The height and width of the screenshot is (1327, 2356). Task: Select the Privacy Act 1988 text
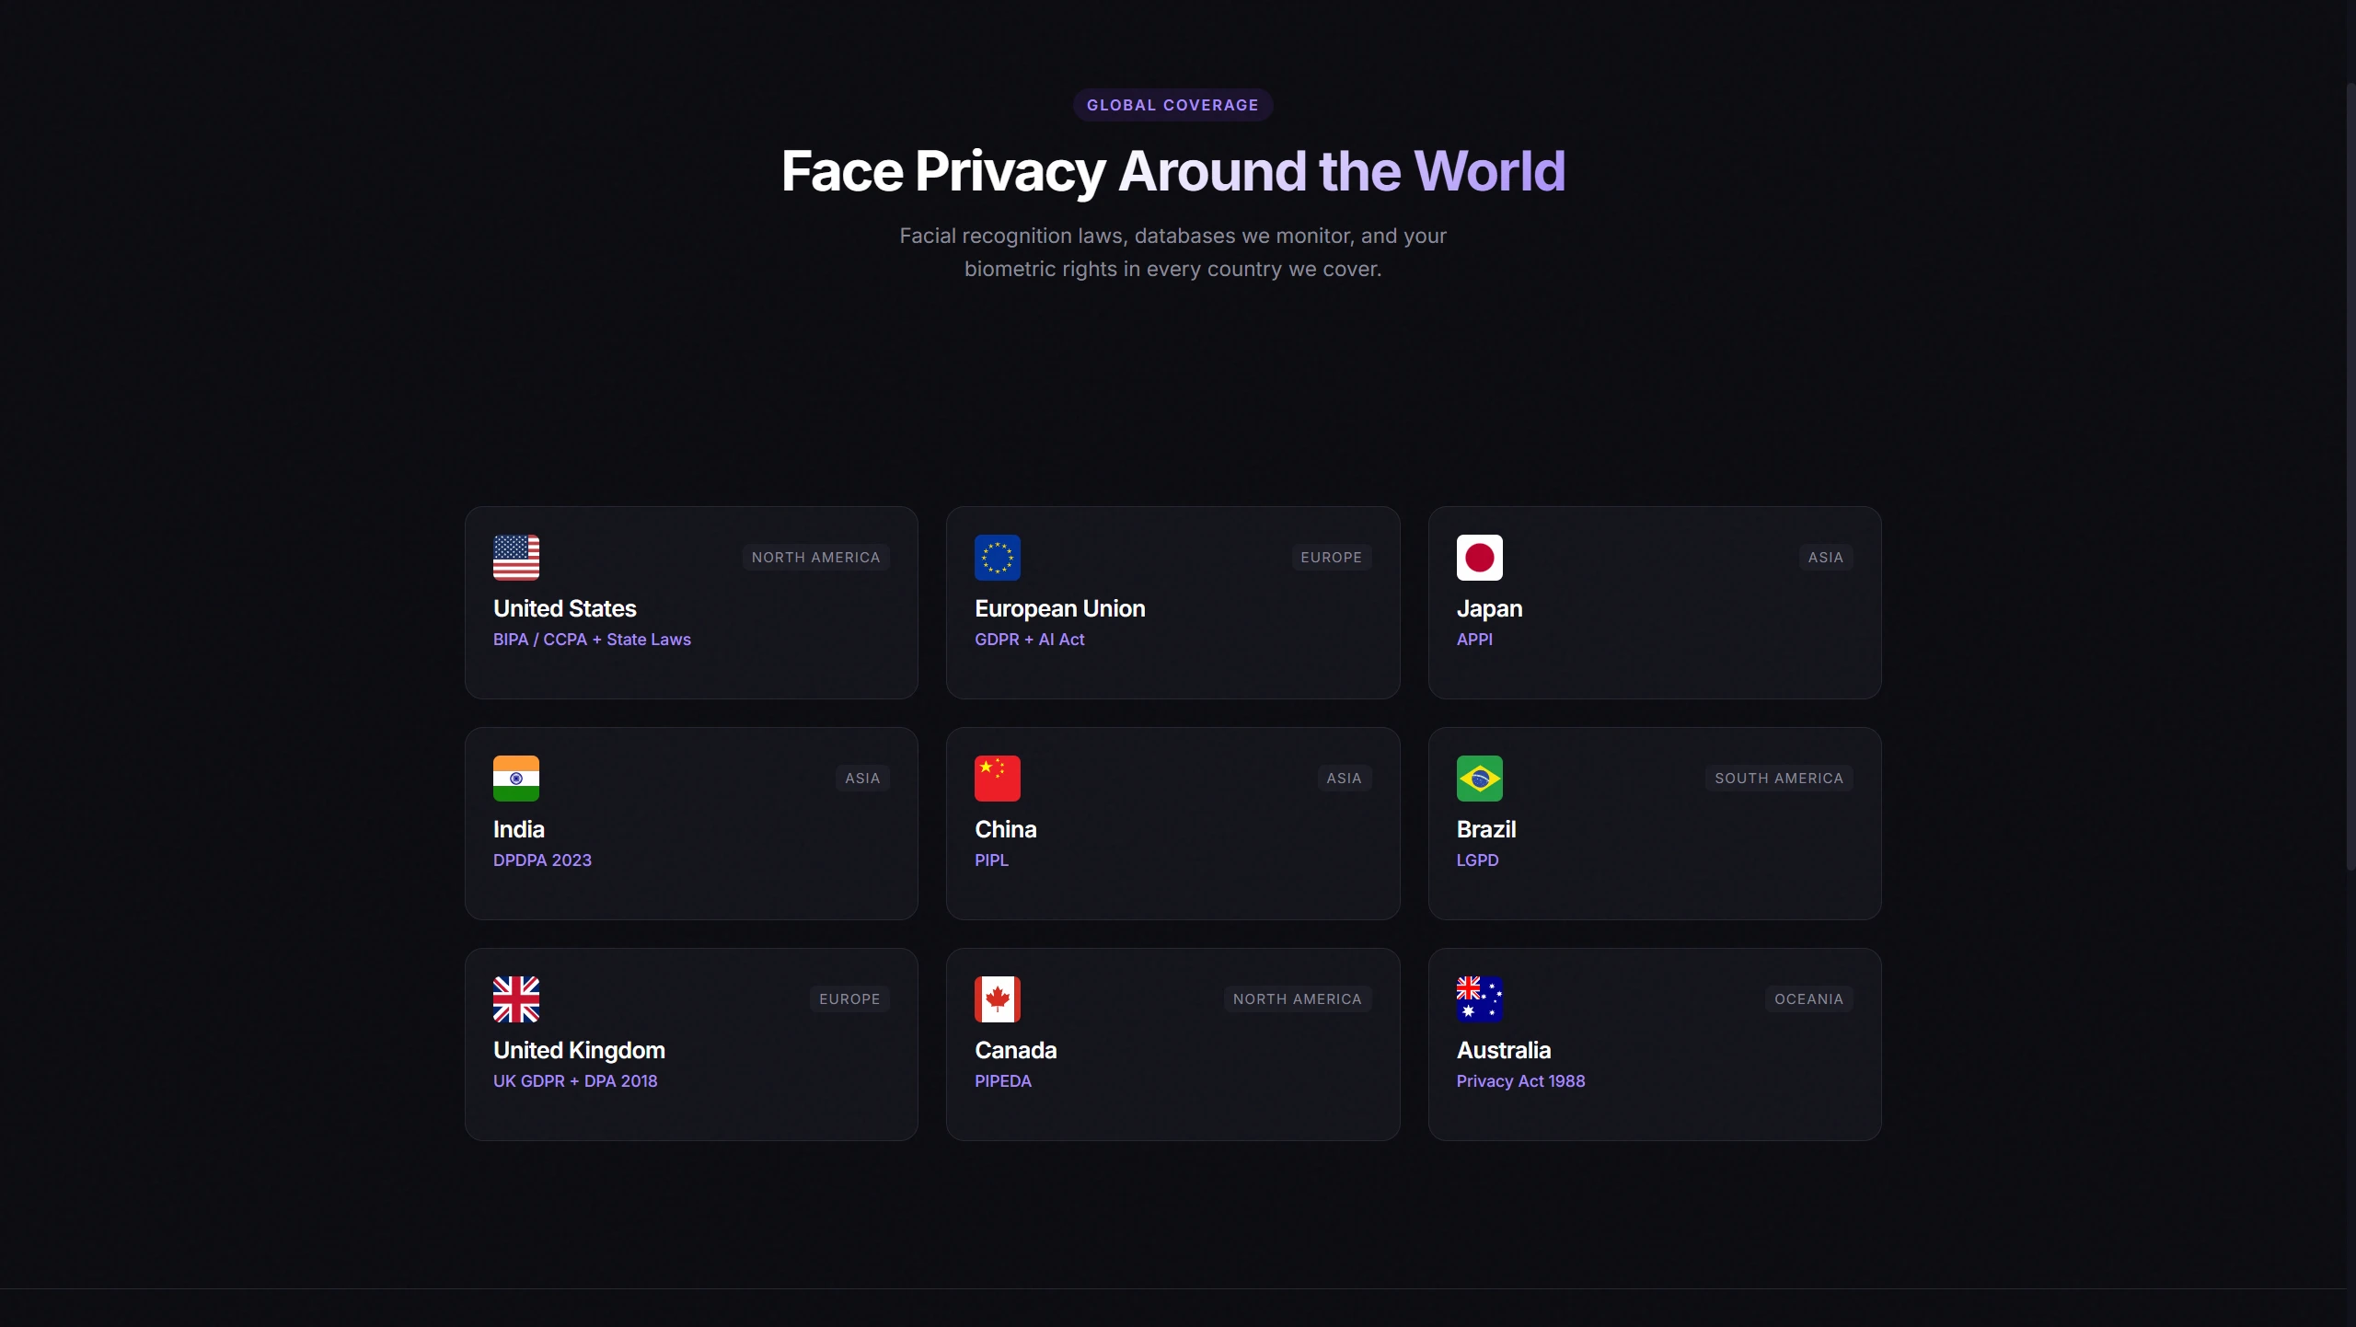coord(1520,1081)
